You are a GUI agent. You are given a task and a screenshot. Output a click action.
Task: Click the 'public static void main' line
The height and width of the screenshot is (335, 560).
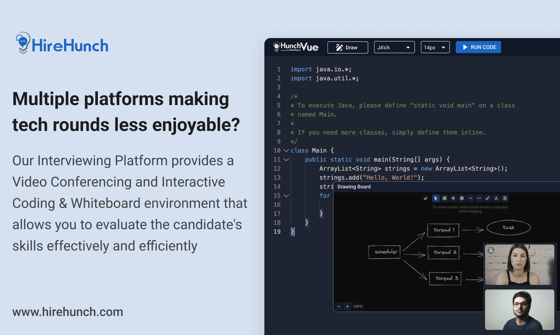[x=377, y=160]
